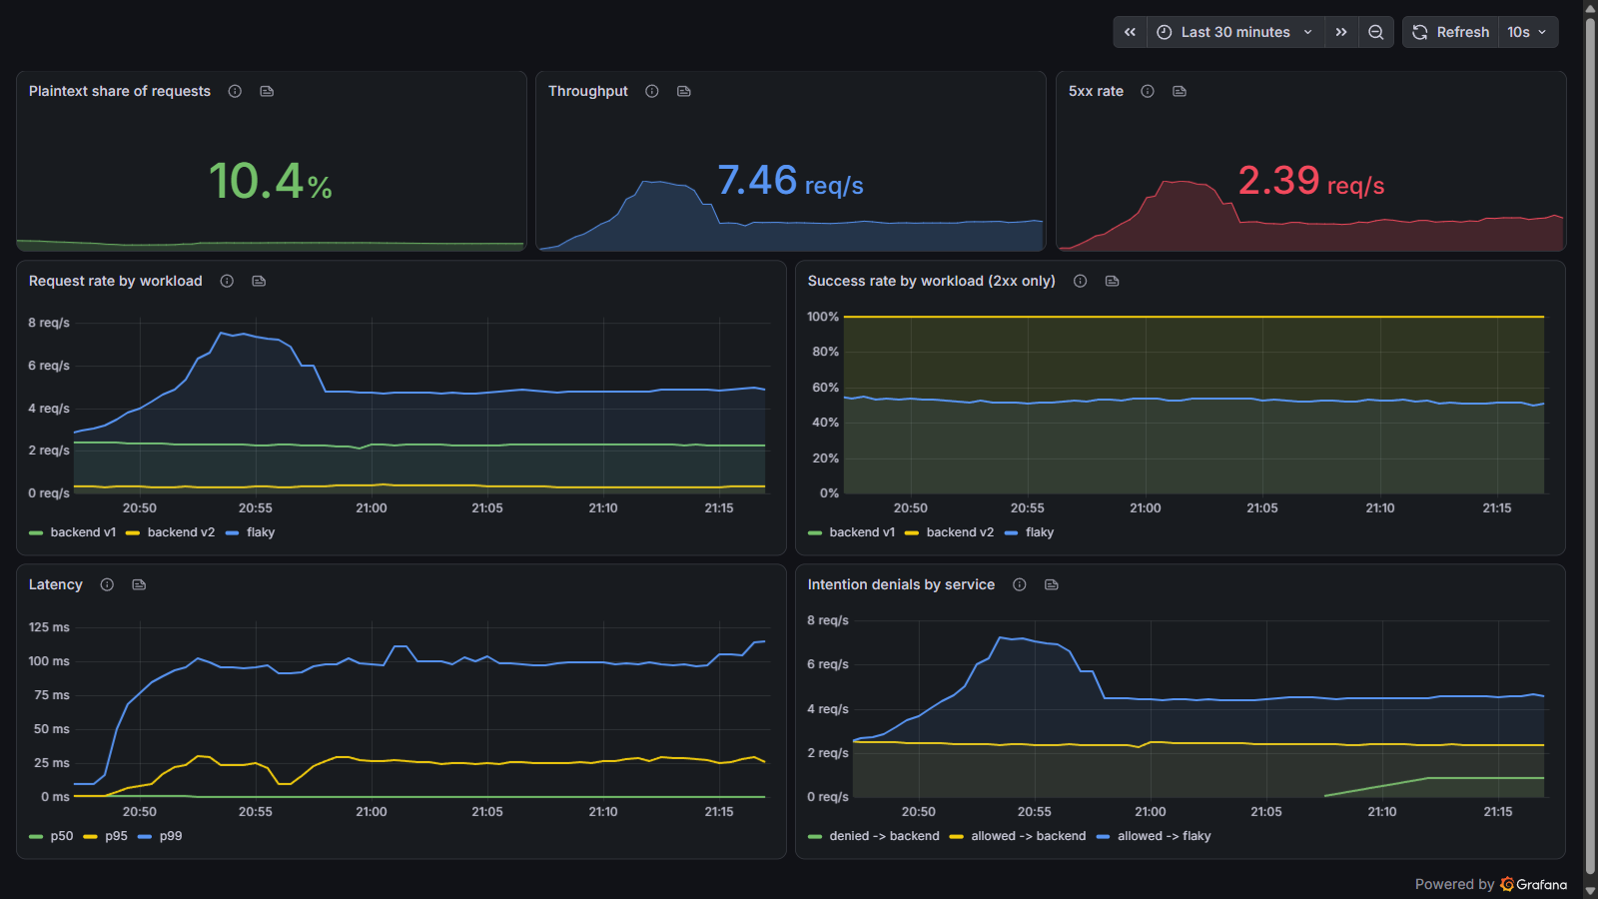Screen dimensions: 1598x899
Task: Click the Powered by text in footer
Action: [1454, 884]
